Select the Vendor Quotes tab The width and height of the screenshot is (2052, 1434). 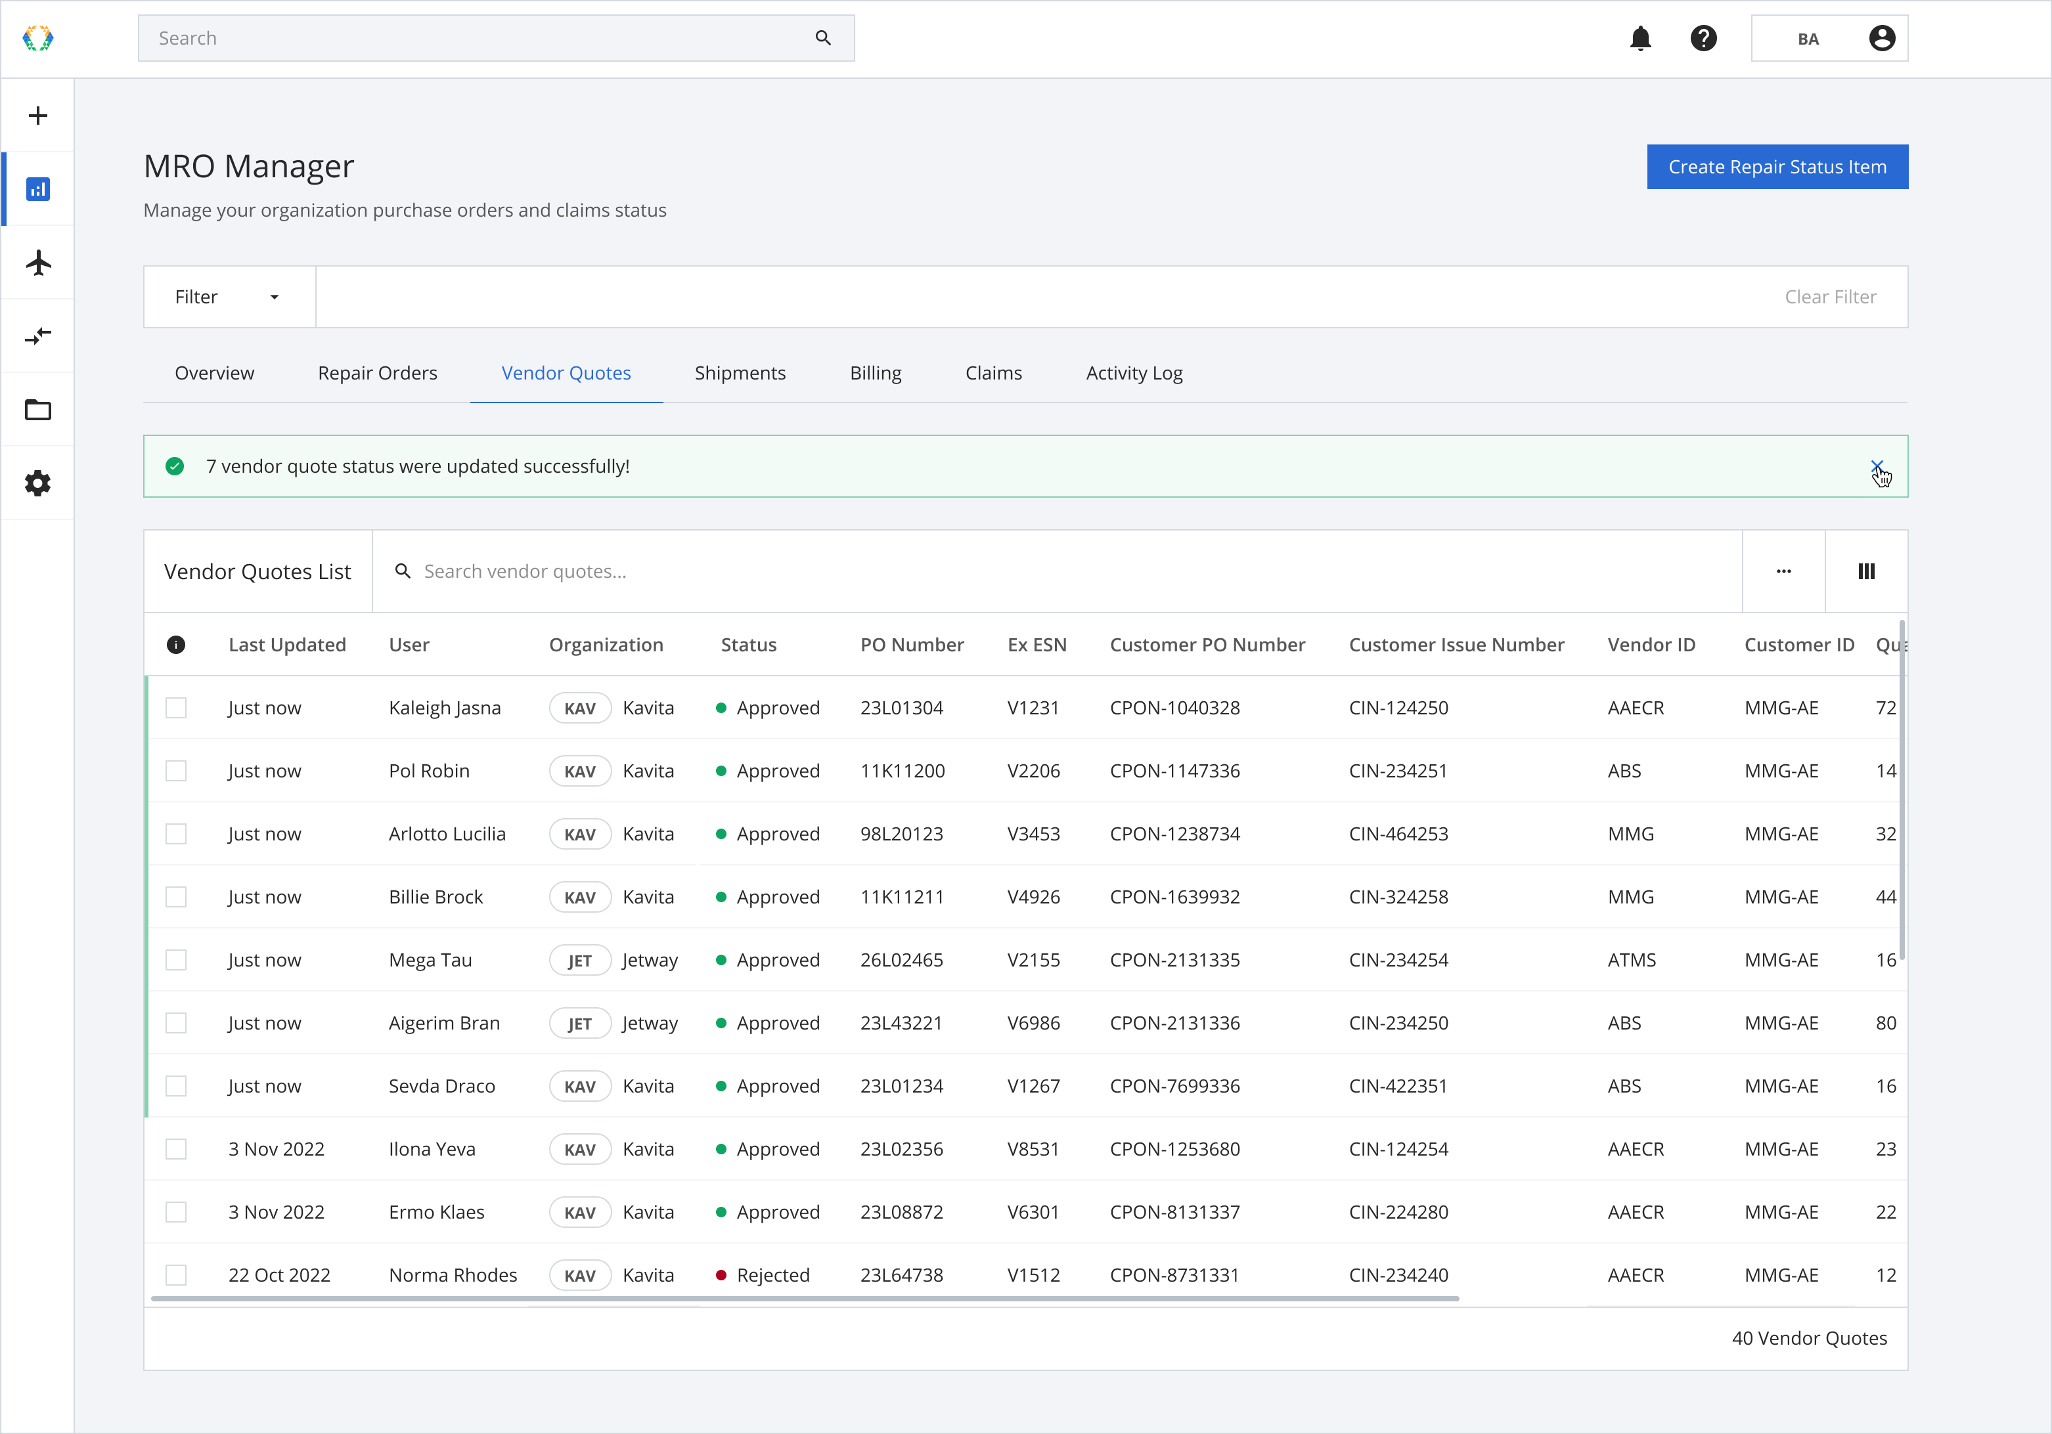click(x=567, y=374)
